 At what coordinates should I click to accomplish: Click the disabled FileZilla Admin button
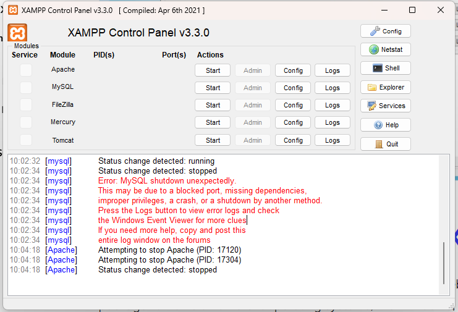(253, 105)
